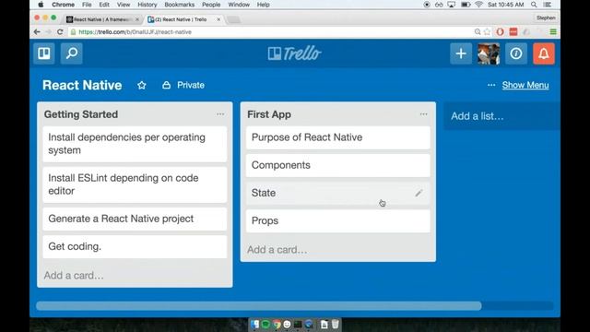The image size is (590, 332).
Task: Click the React Native board title
Action: click(82, 85)
